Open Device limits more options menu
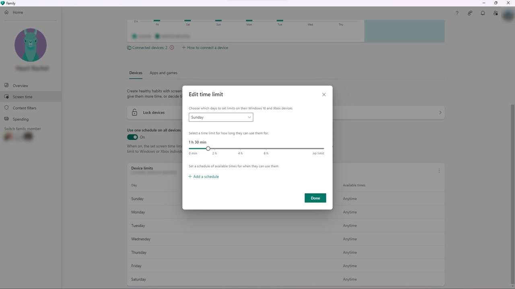This screenshot has height=289, width=515. [x=439, y=171]
